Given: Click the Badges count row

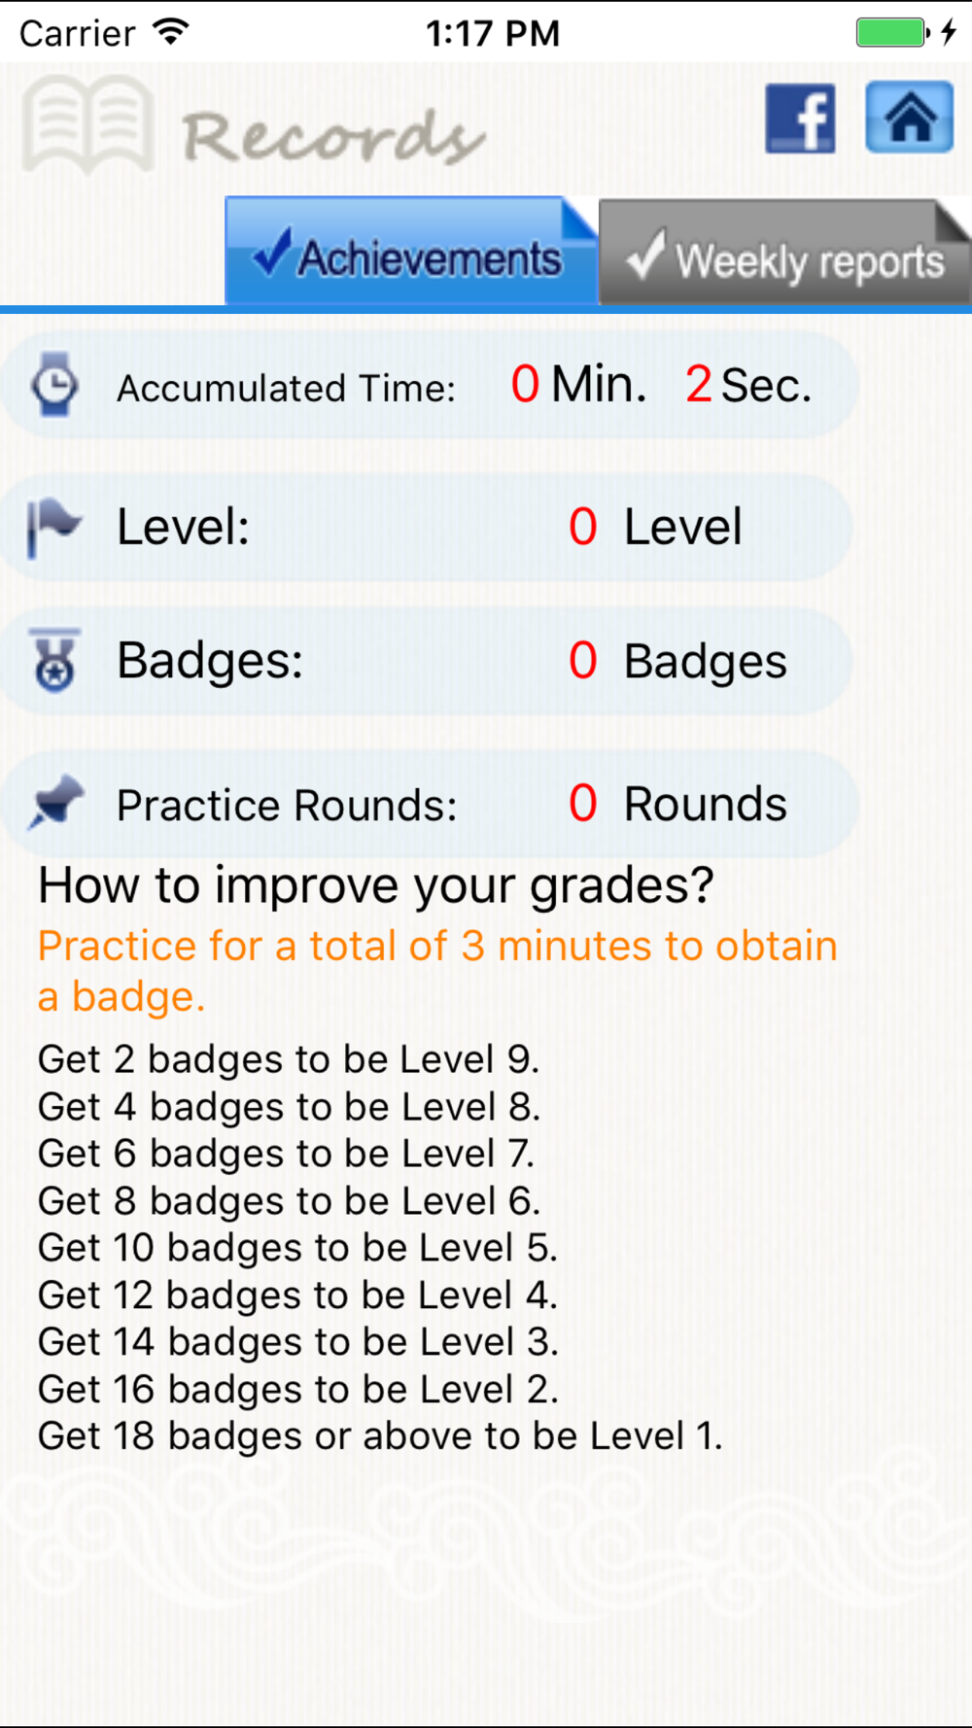Looking at the screenshot, I should click(426, 661).
